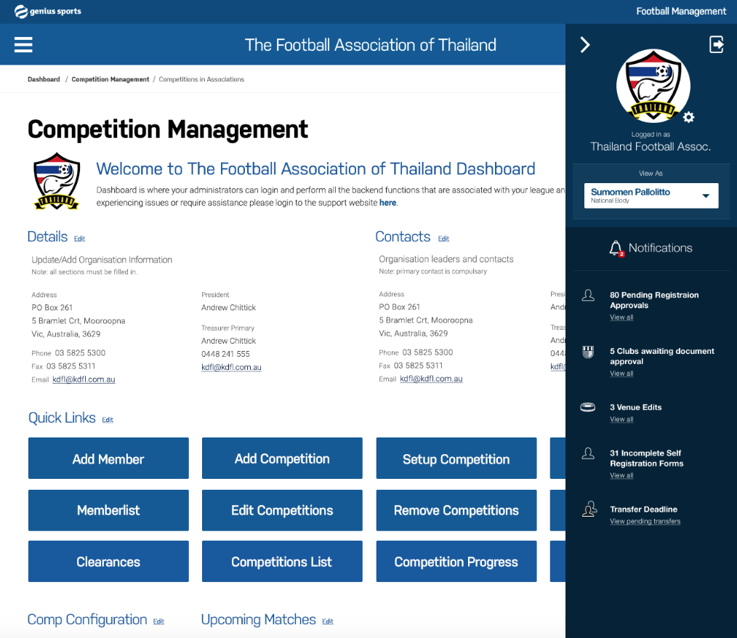Viewport: 737px width, 638px height.
Task: Click the Football Management header text
Action: [x=680, y=12]
